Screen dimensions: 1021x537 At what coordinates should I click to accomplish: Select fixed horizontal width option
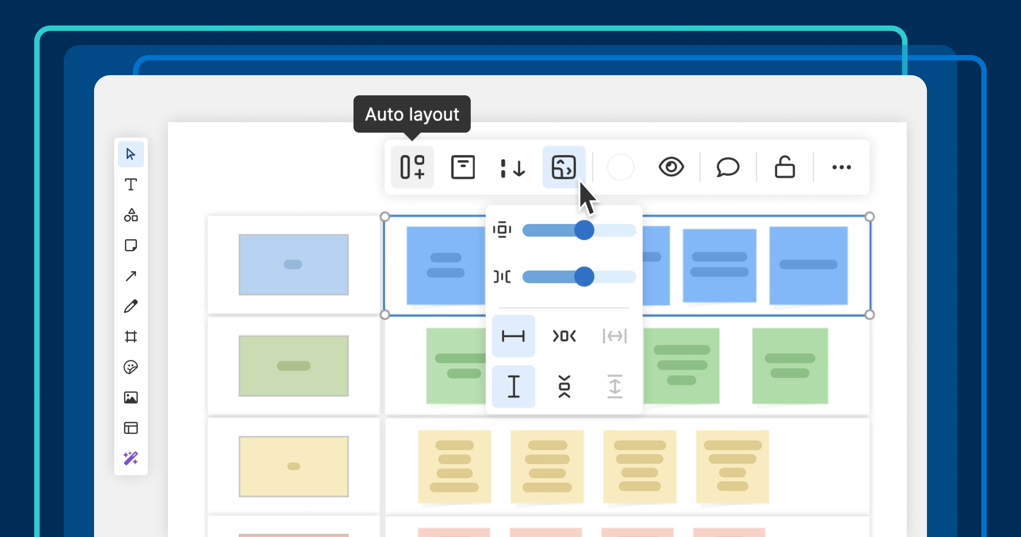pyautogui.click(x=513, y=336)
